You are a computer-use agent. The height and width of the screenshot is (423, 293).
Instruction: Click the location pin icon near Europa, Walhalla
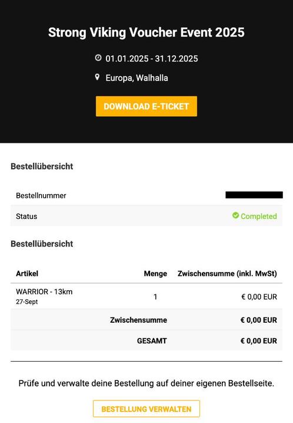coord(98,77)
